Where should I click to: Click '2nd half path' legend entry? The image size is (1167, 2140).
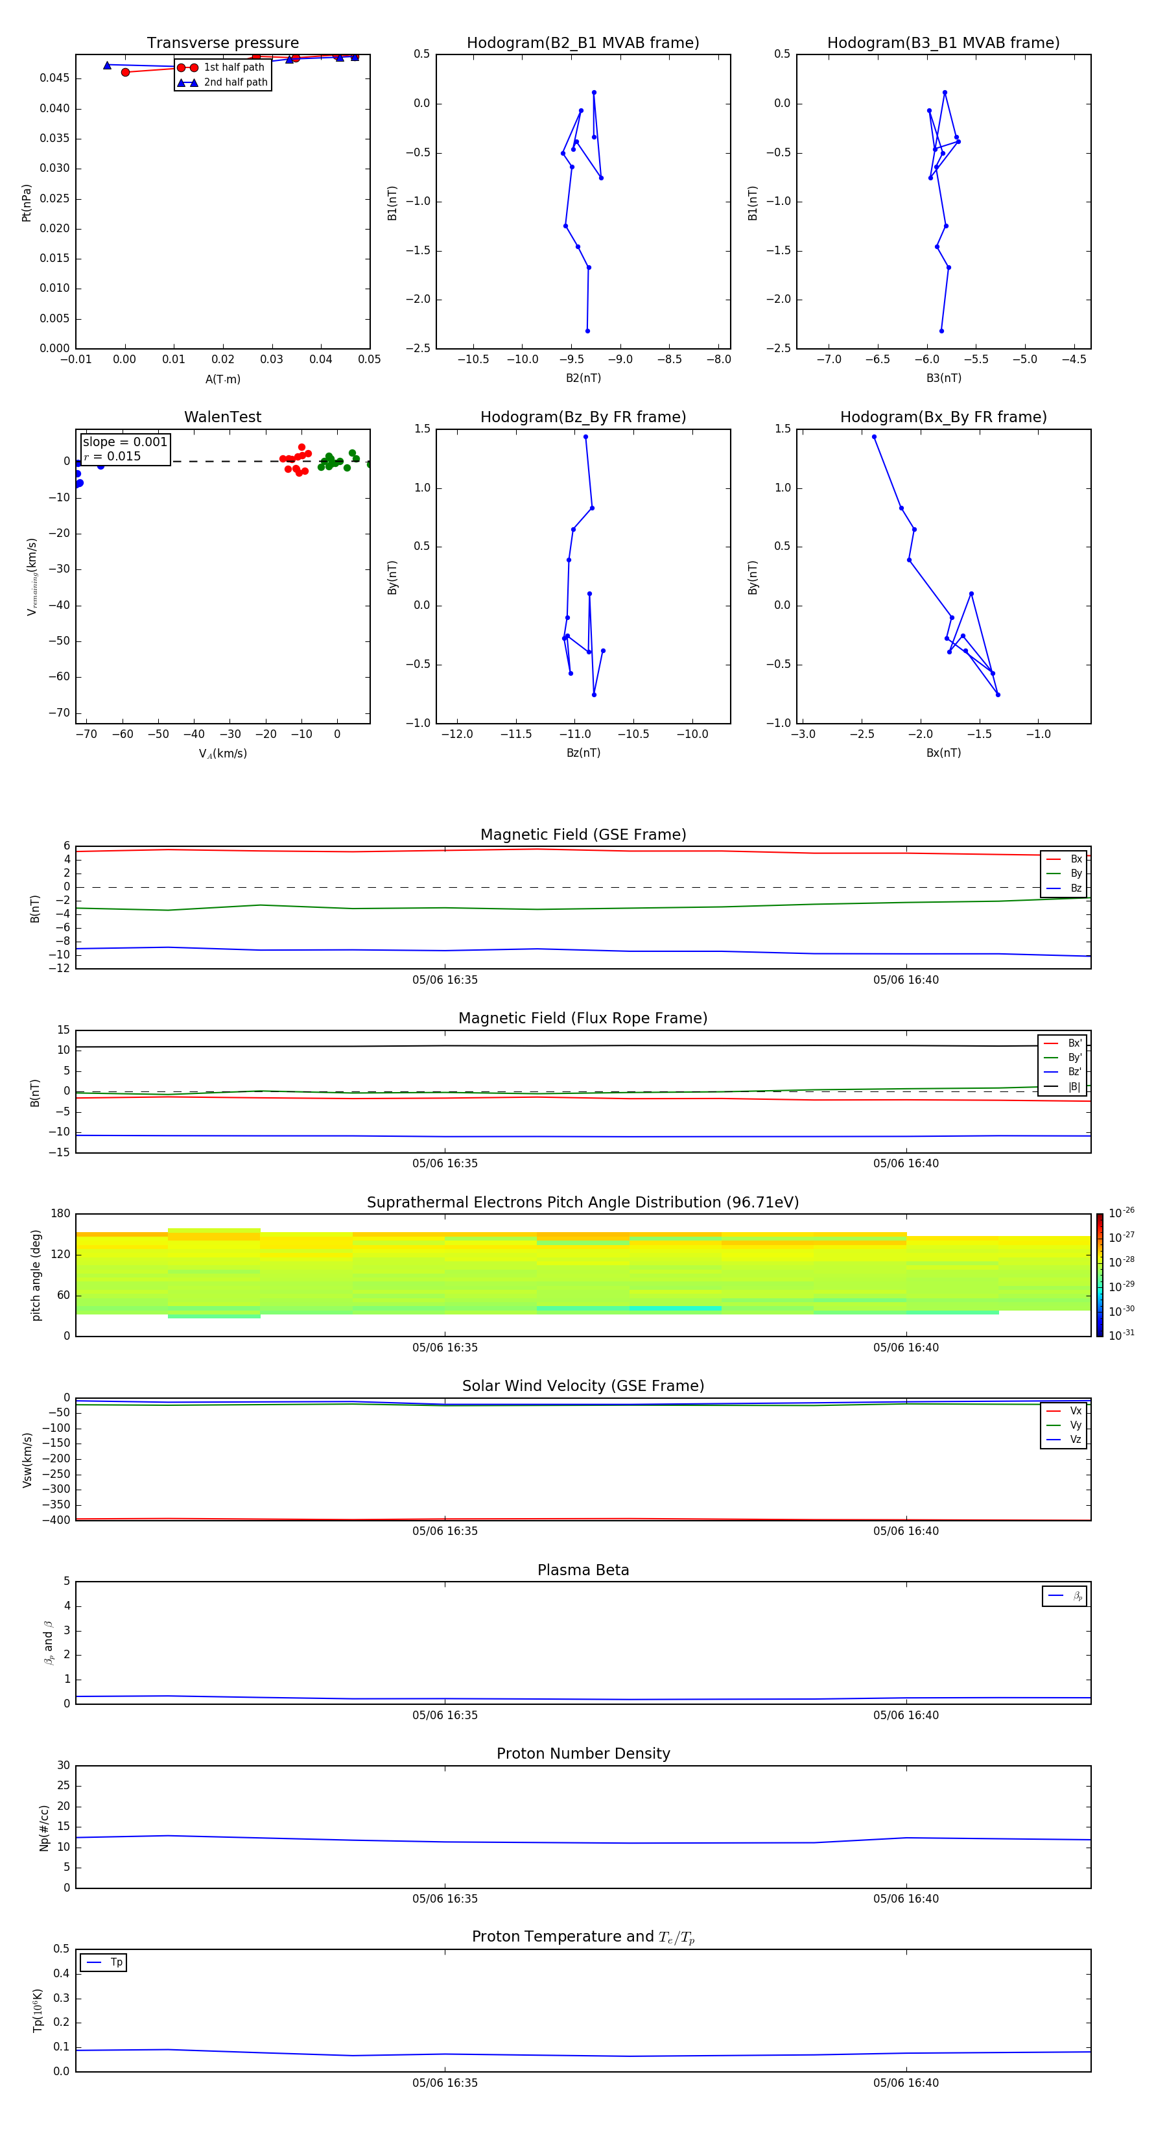tap(222, 82)
